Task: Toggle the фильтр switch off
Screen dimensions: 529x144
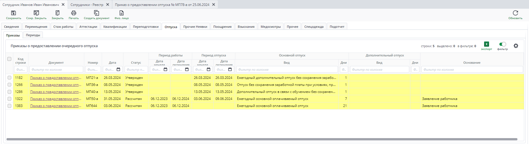Action: [x=503, y=44]
